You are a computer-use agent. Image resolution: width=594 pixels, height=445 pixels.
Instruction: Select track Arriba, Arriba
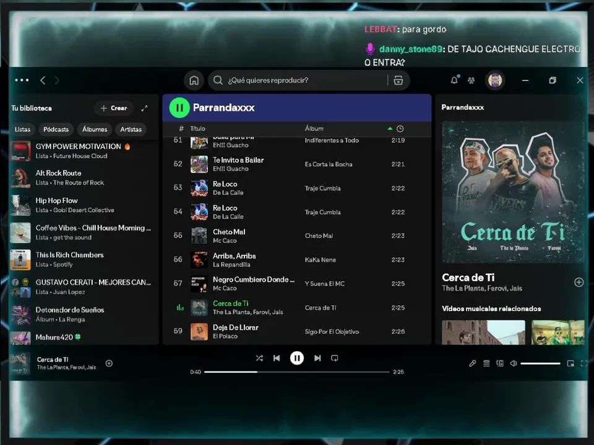click(296, 260)
